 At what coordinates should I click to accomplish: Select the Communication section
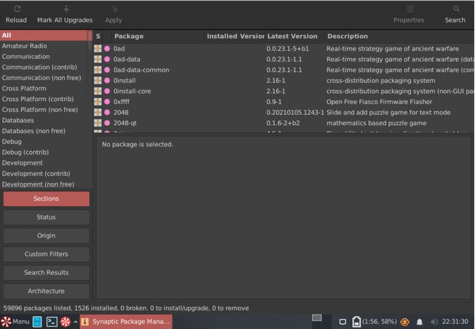coord(44,56)
